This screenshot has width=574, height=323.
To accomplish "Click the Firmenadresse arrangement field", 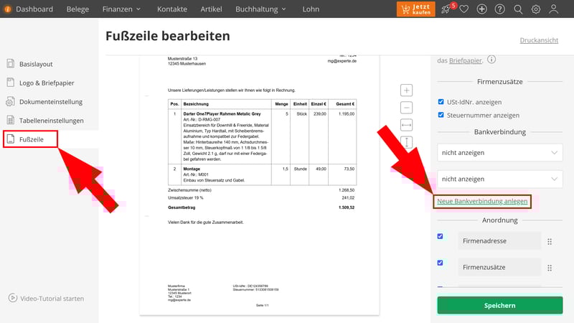I will (499, 241).
